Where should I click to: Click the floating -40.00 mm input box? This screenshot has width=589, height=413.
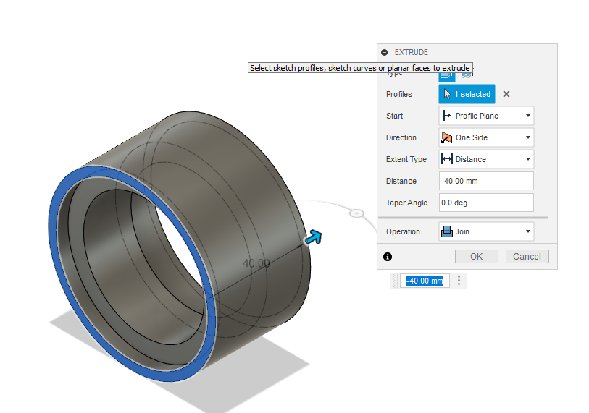(425, 281)
